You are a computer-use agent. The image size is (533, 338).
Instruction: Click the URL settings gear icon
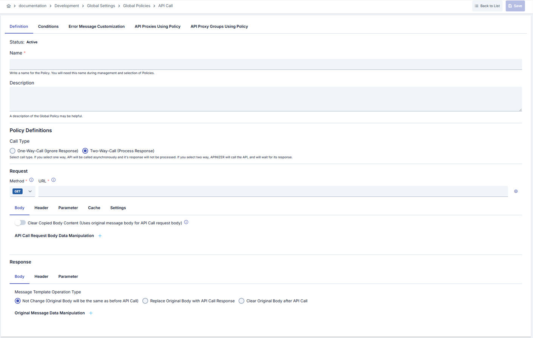516,191
